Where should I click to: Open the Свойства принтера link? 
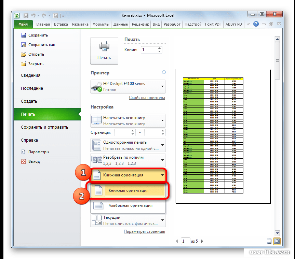(x=147, y=98)
